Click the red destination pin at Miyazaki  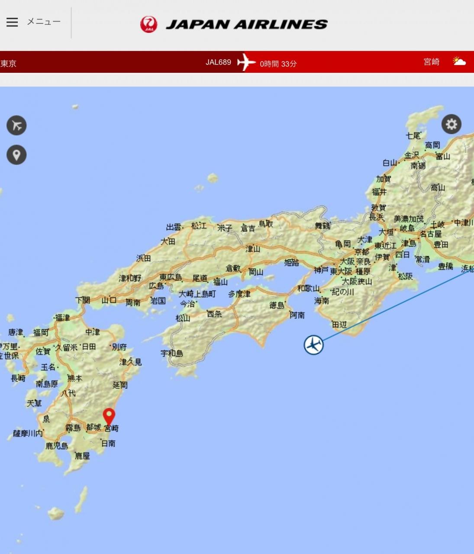pyautogui.click(x=109, y=417)
